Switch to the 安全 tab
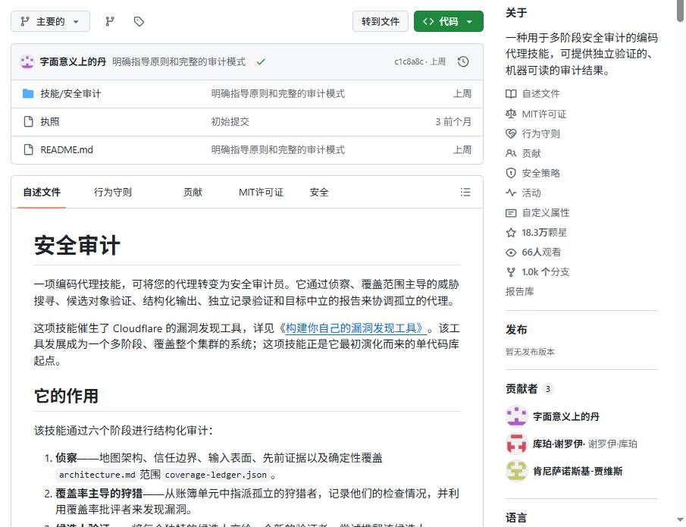Viewport: 686px width, 527px height. point(319,192)
